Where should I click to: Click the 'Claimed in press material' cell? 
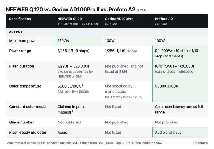tap(71, 110)
